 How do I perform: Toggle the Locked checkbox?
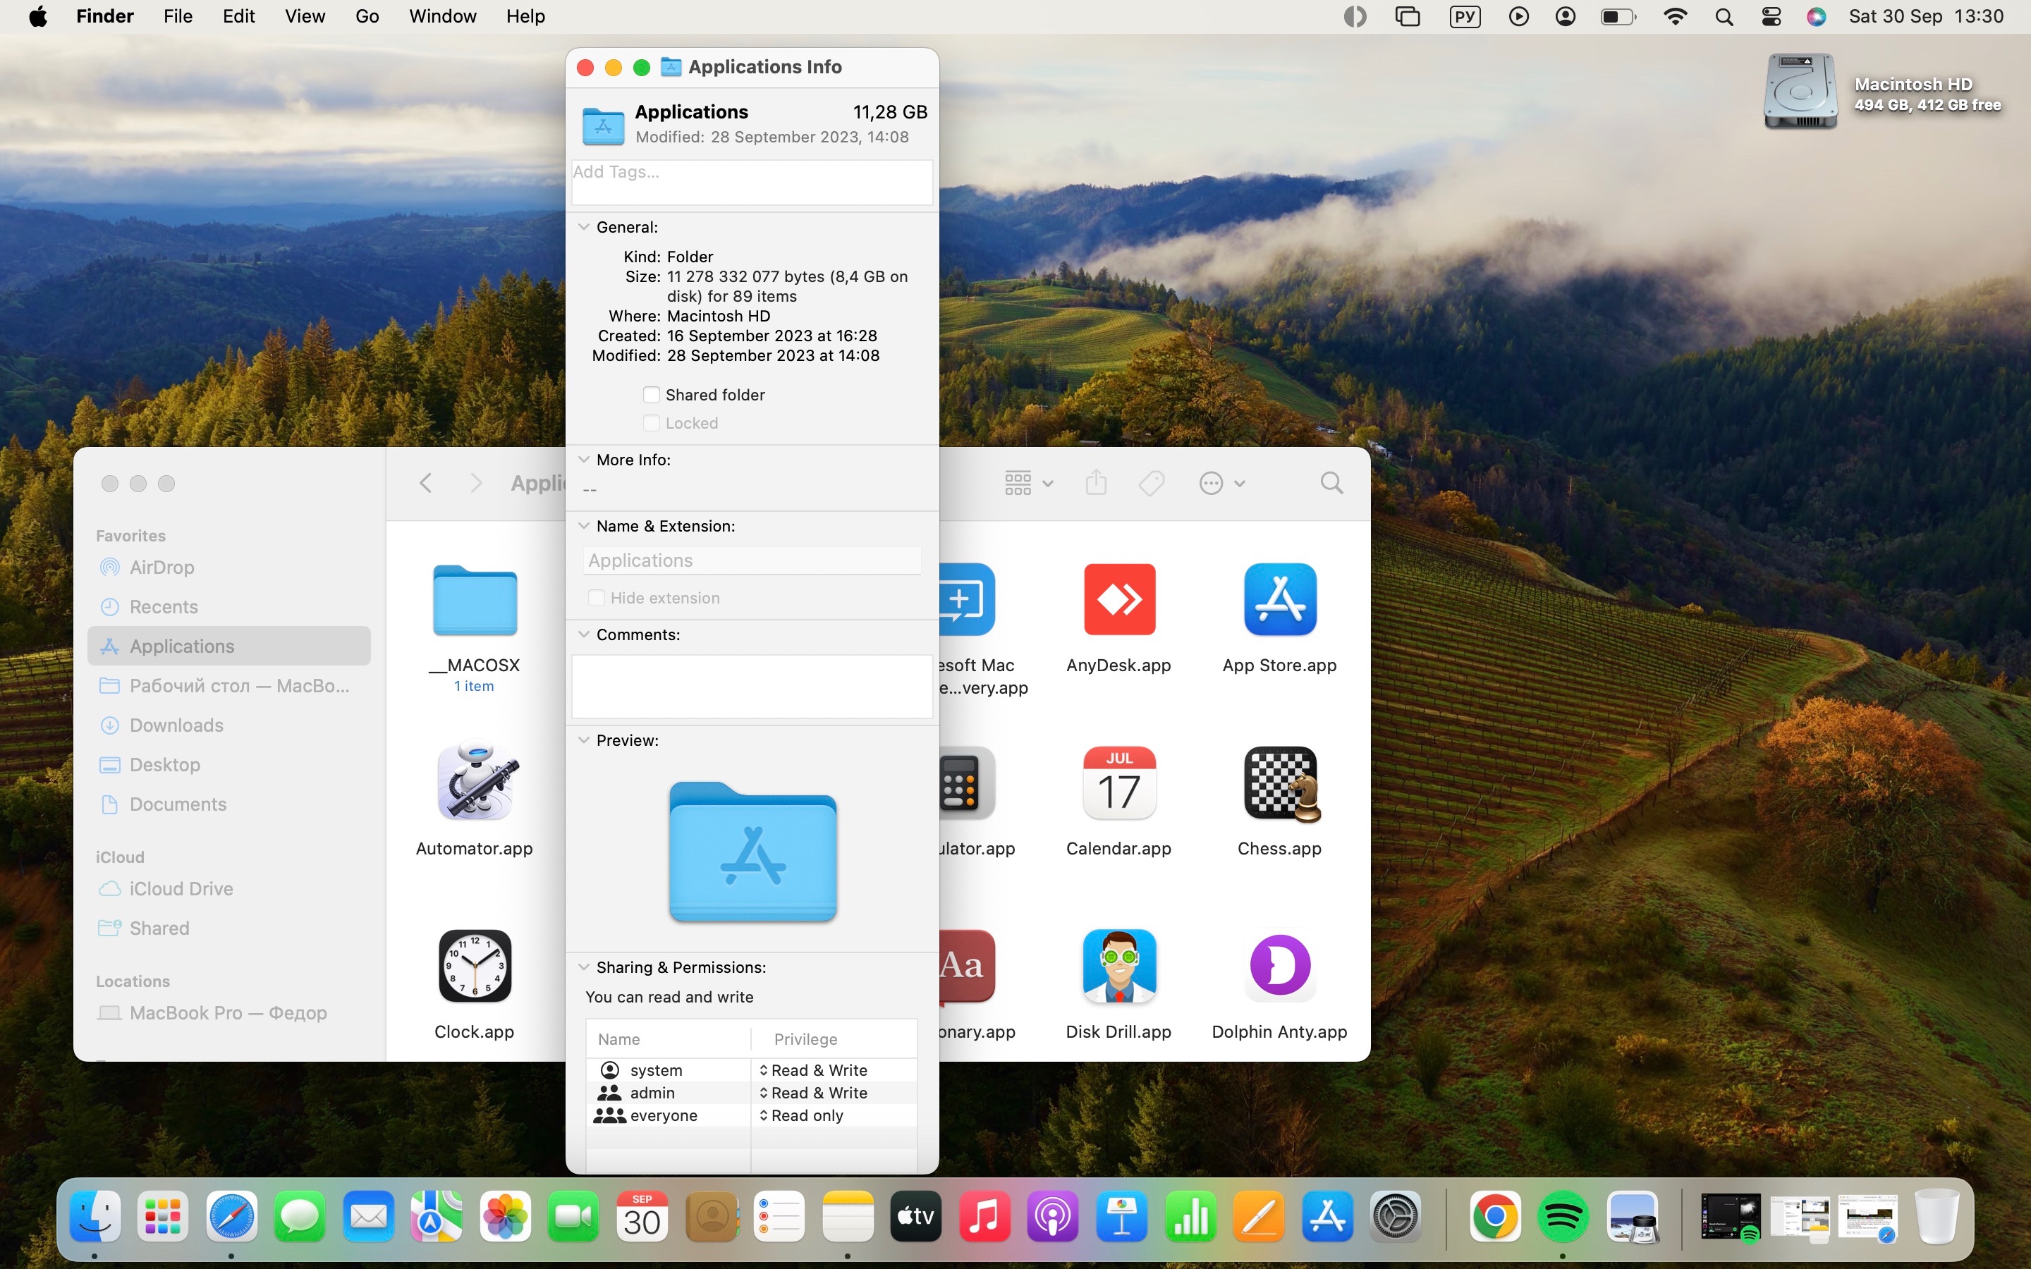[652, 423]
